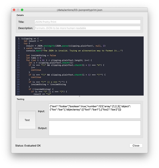
Task: Click the Close button
Action: point(136,146)
